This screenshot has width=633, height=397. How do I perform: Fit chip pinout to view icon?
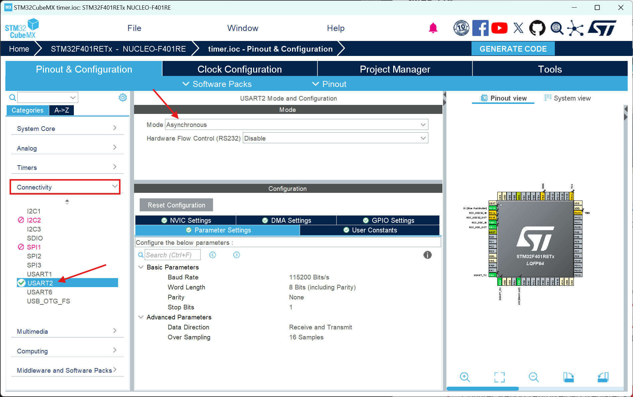pos(499,377)
